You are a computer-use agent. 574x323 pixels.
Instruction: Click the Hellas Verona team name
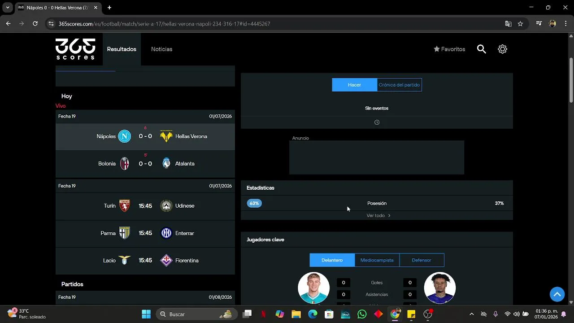[x=191, y=136]
